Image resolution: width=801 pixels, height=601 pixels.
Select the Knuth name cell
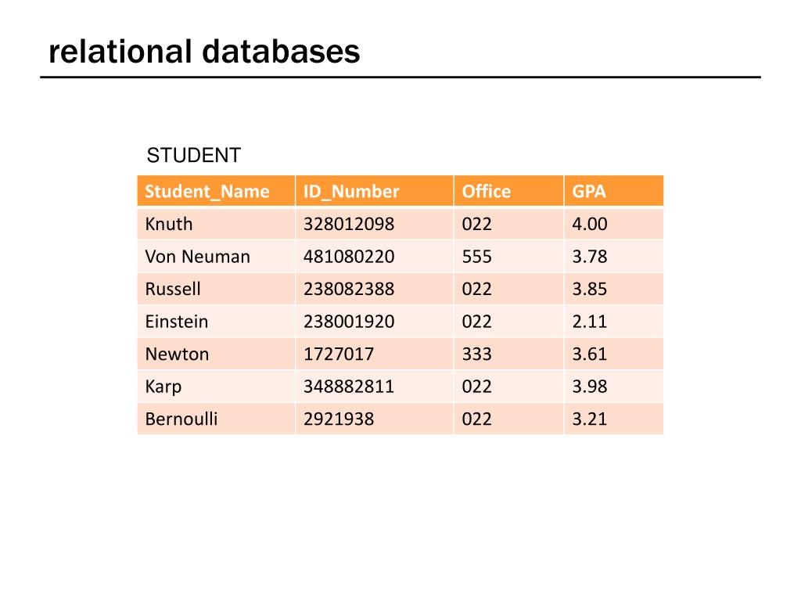click(x=216, y=224)
